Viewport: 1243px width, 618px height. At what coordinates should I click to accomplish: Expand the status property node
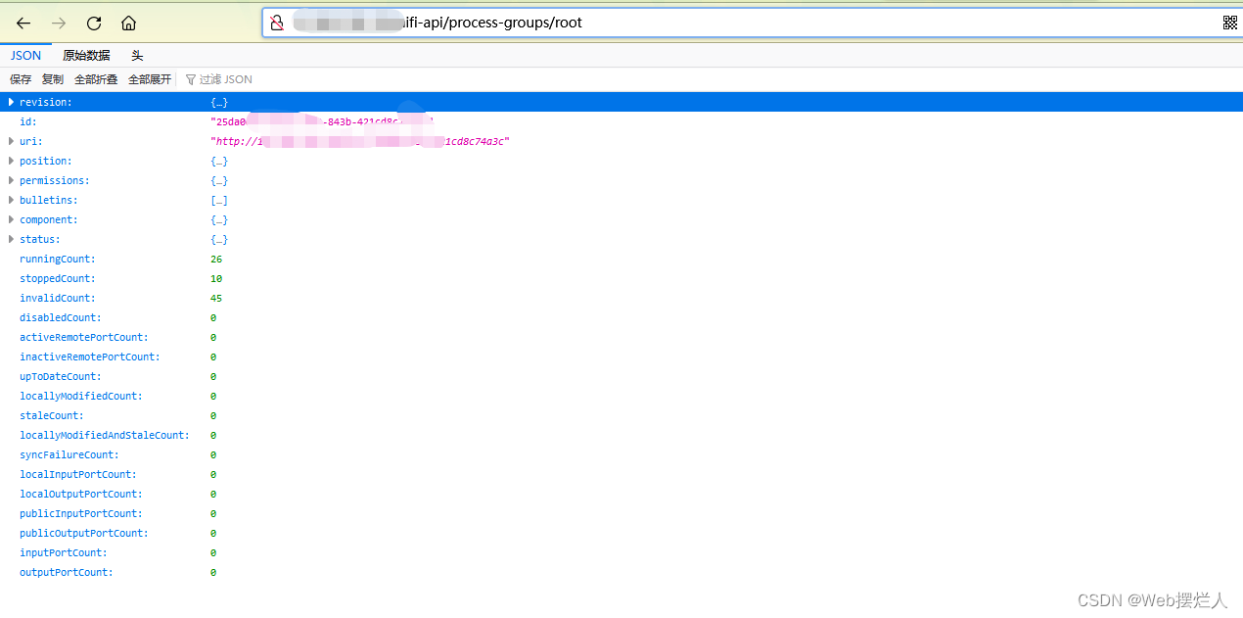click(x=10, y=239)
